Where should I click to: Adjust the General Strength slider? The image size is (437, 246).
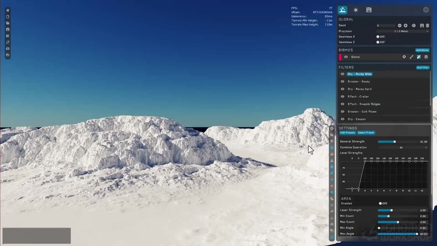click(x=398, y=142)
